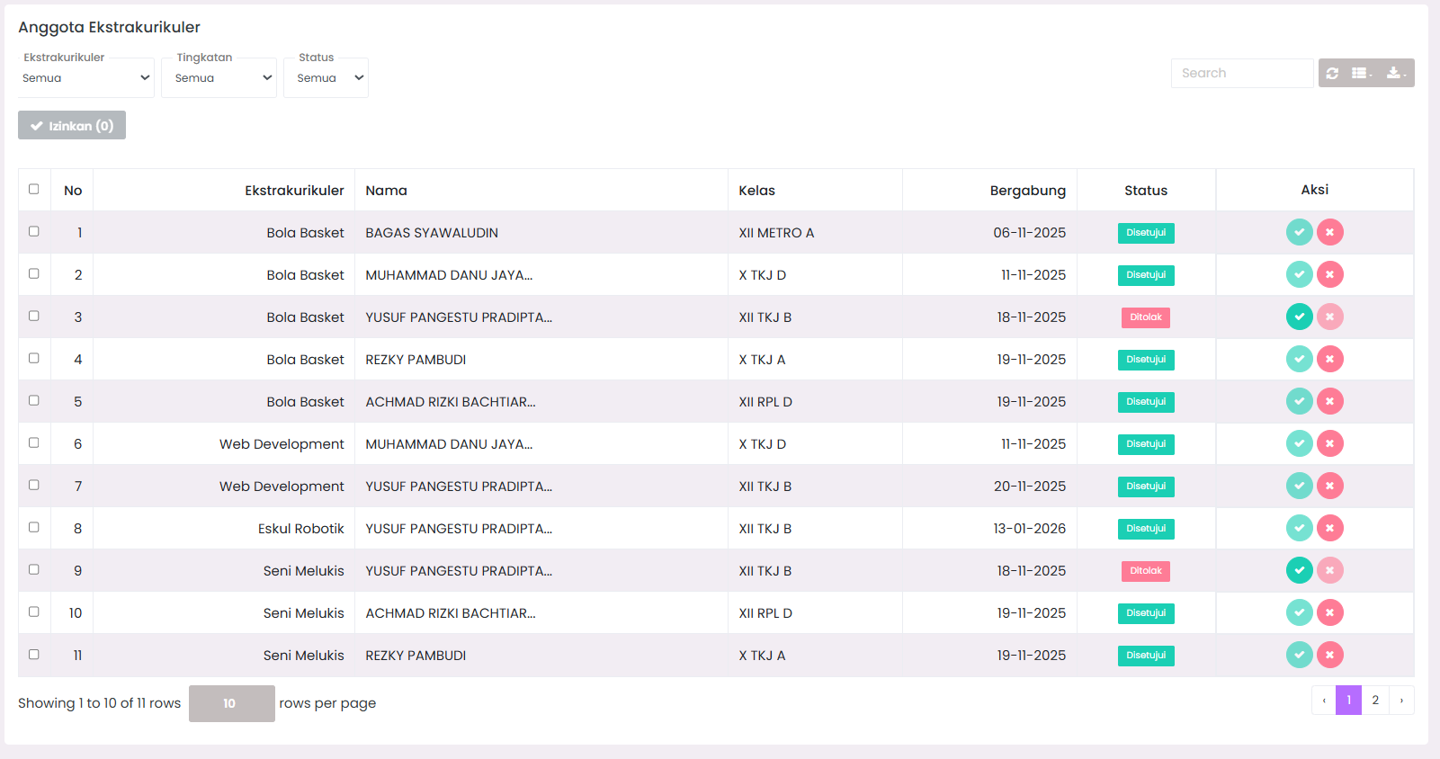Open the Ekstrakurikuler filter dropdown

point(85,78)
